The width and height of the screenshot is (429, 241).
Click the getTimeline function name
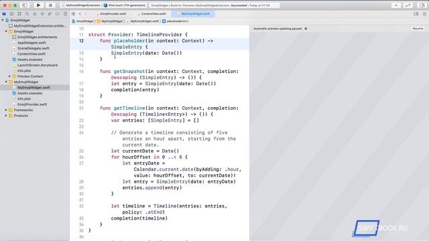(129, 108)
